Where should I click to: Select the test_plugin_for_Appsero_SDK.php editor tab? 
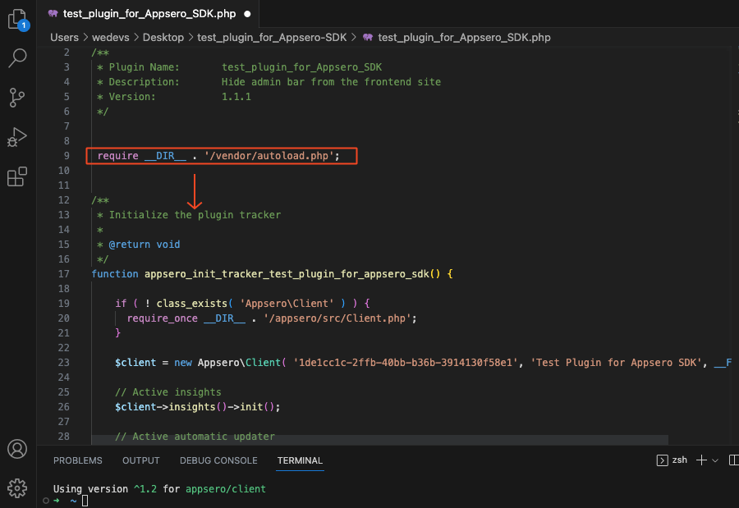pyautogui.click(x=149, y=14)
